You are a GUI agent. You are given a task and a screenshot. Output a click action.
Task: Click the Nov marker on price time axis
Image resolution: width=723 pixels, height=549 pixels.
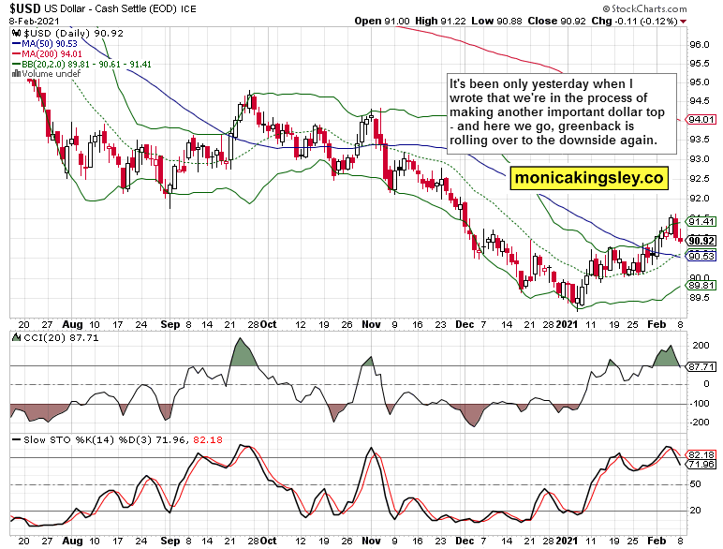[x=371, y=324]
